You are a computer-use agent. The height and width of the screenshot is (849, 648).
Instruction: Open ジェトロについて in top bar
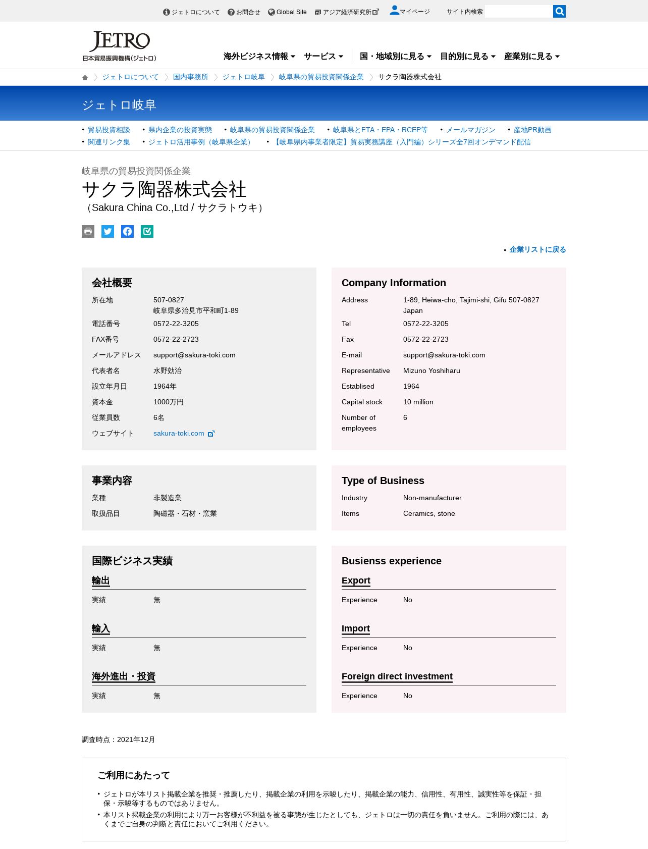196,12
